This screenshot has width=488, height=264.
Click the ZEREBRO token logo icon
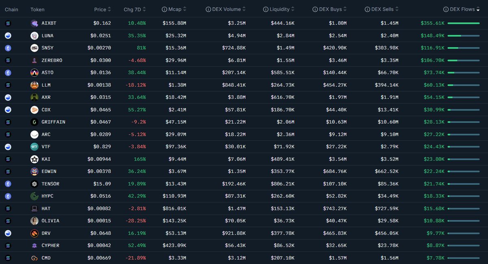coord(35,60)
